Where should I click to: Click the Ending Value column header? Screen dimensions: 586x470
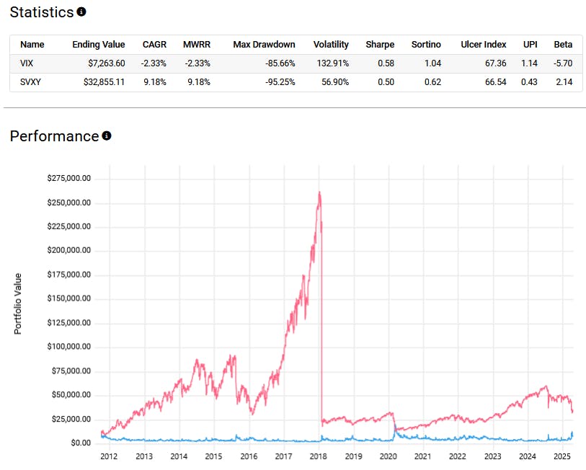pos(99,44)
